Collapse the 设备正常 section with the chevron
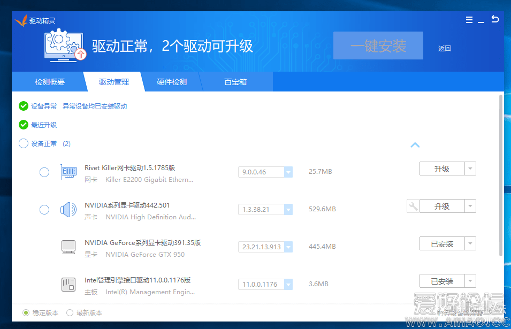Viewport: 511px width, 329px height. pos(415,145)
